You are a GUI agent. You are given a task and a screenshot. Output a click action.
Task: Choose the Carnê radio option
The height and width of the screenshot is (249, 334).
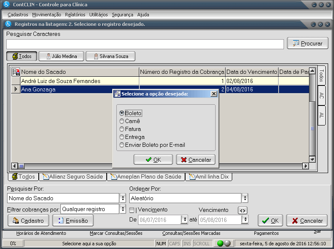point(130,121)
